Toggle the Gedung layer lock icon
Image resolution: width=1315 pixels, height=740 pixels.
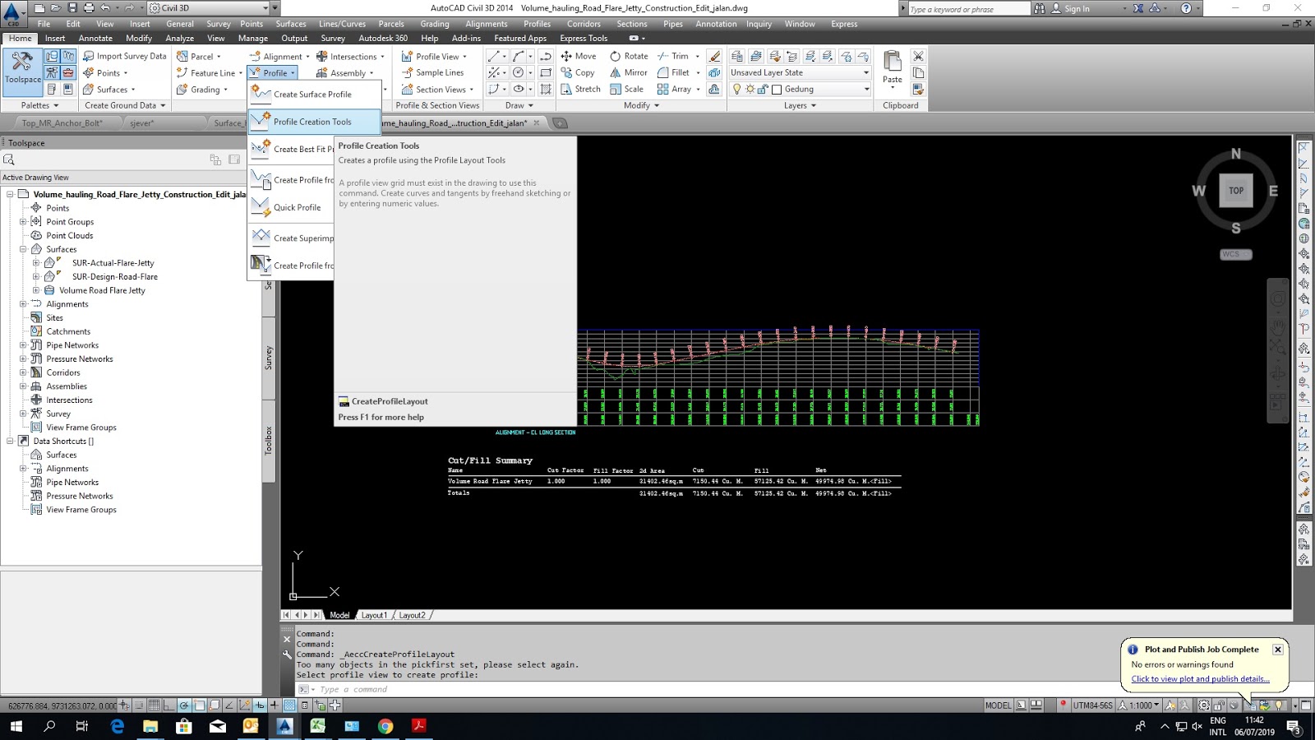761,90
